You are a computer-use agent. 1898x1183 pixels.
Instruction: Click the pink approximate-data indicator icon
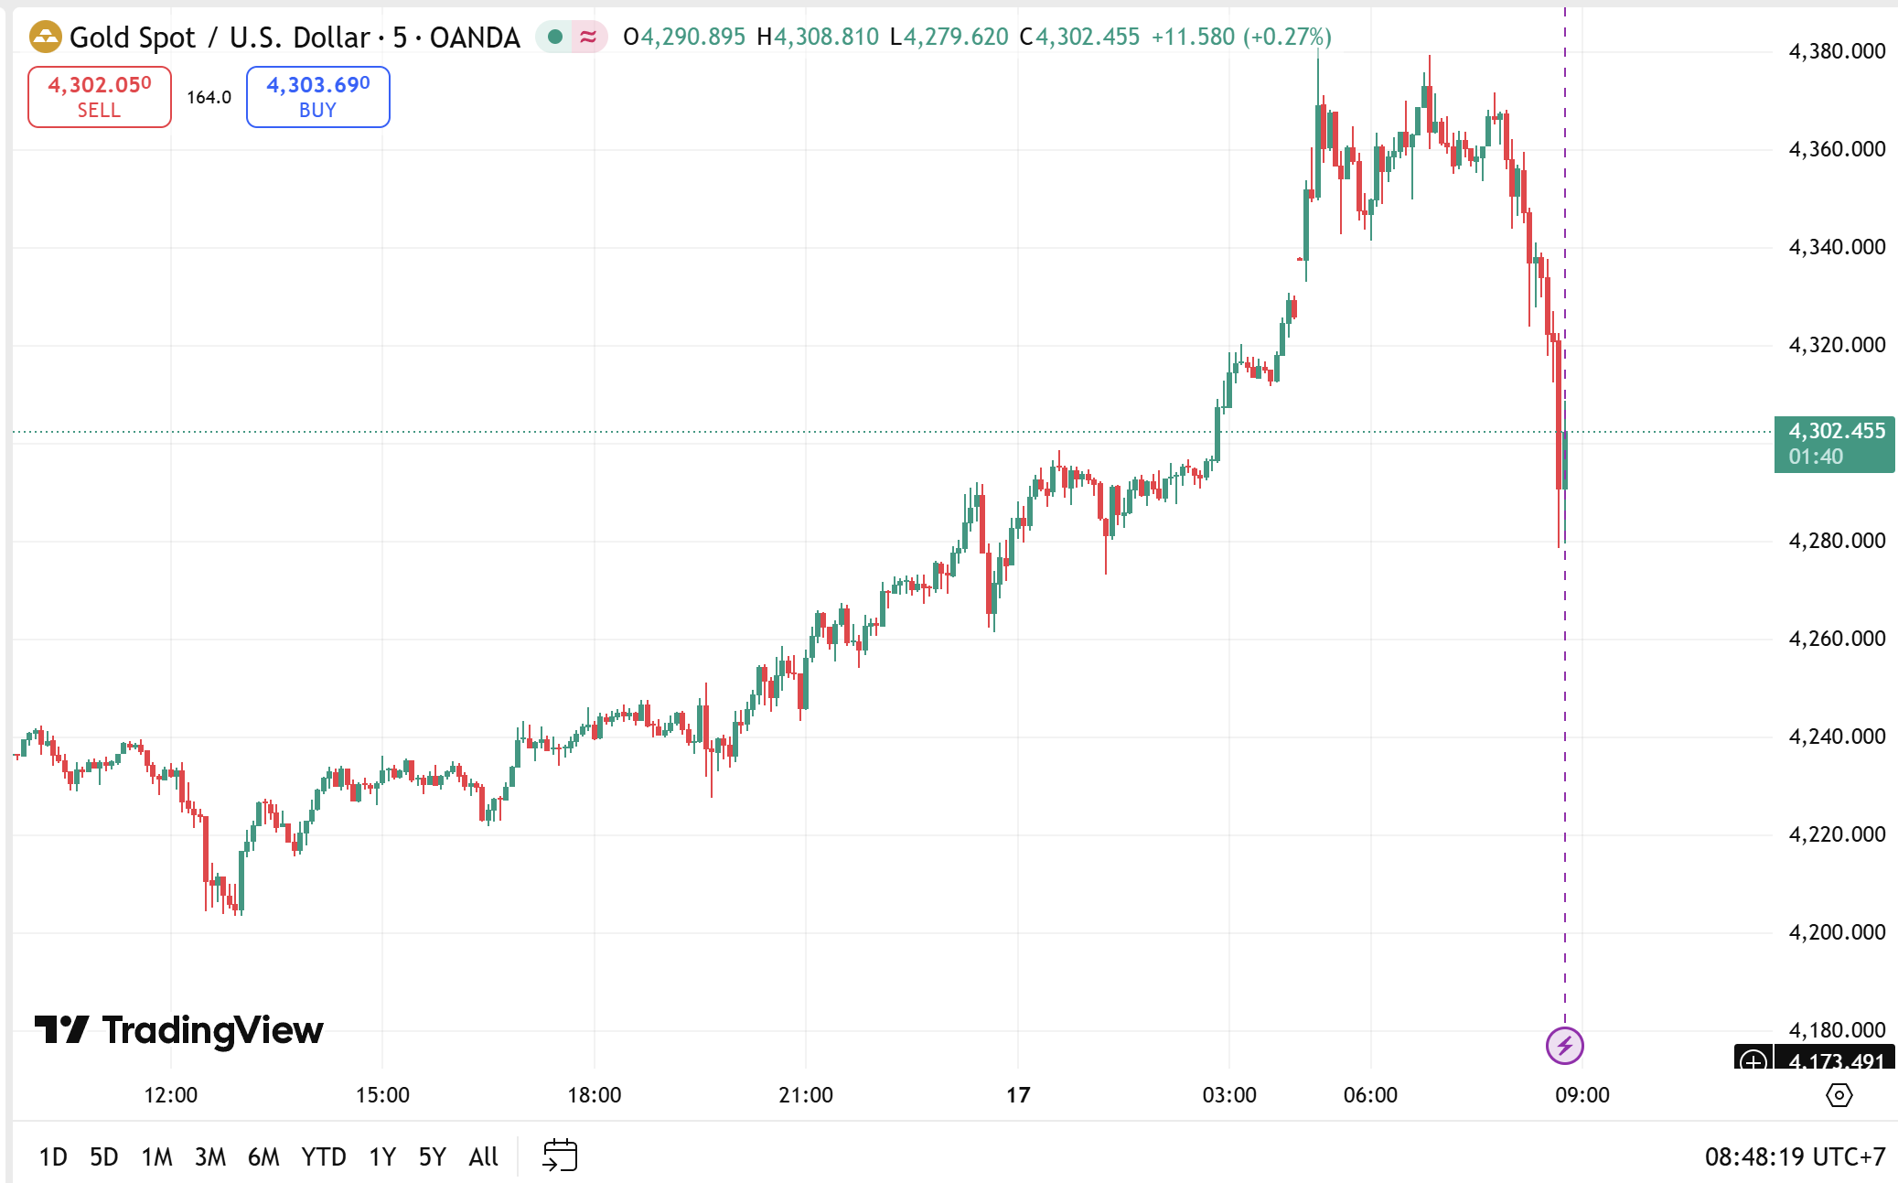588,38
